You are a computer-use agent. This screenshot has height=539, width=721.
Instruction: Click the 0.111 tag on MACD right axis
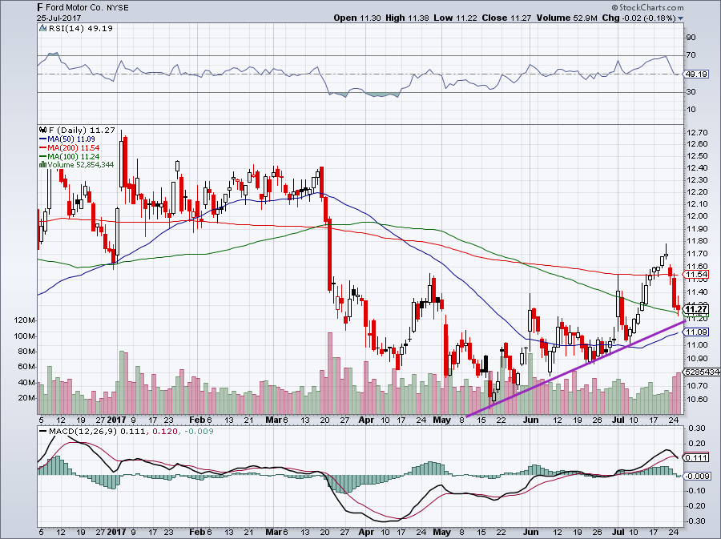coord(696,457)
